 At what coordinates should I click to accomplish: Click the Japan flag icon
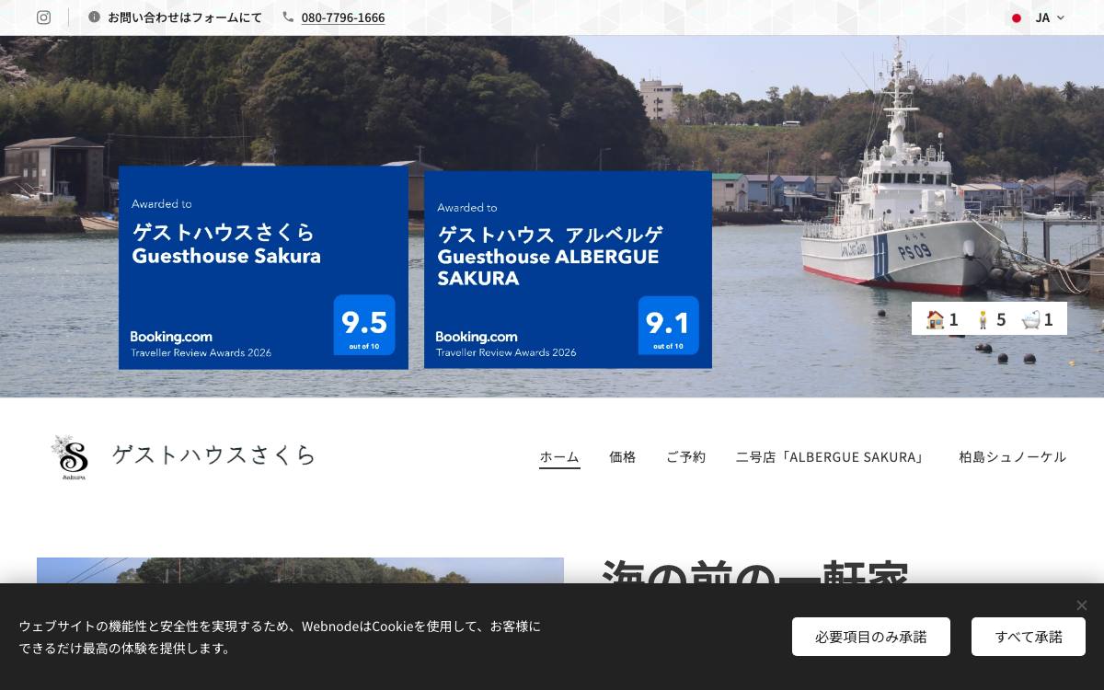click(x=1017, y=17)
